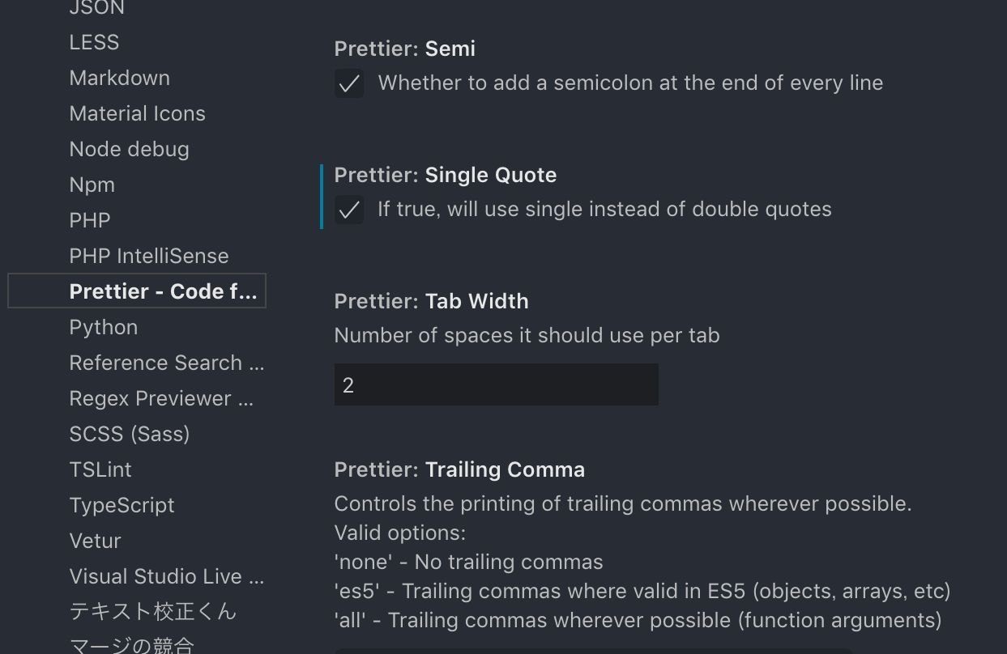Select Material Icons extension settings
1007x654 pixels.
[x=138, y=113]
